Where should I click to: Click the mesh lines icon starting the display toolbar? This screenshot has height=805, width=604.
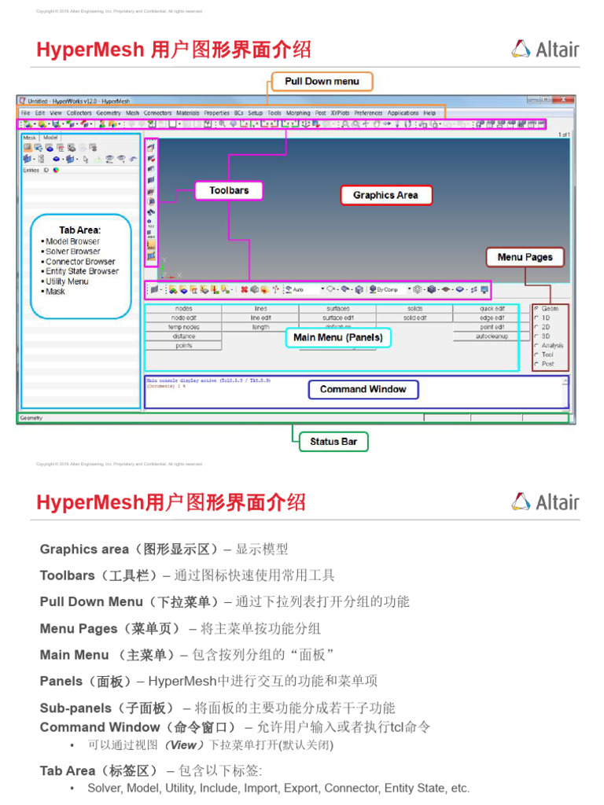154,289
